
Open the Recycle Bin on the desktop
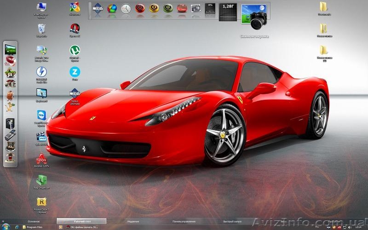pyautogui.click(x=41, y=29)
